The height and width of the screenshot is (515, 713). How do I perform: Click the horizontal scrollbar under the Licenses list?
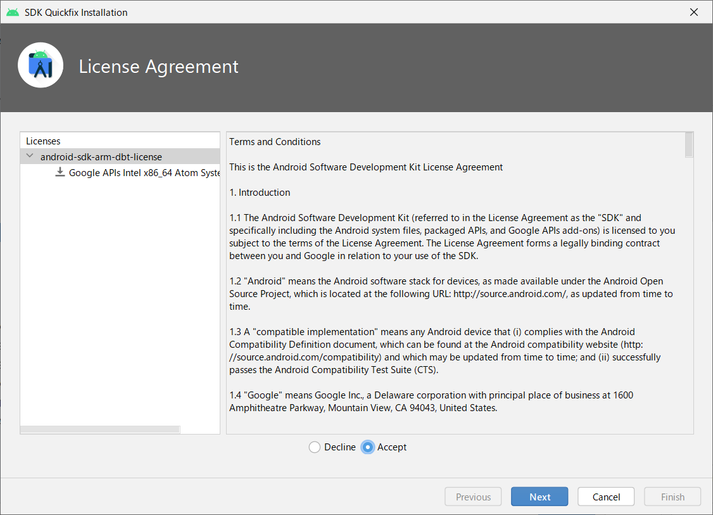pyautogui.click(x=99, y=429)
